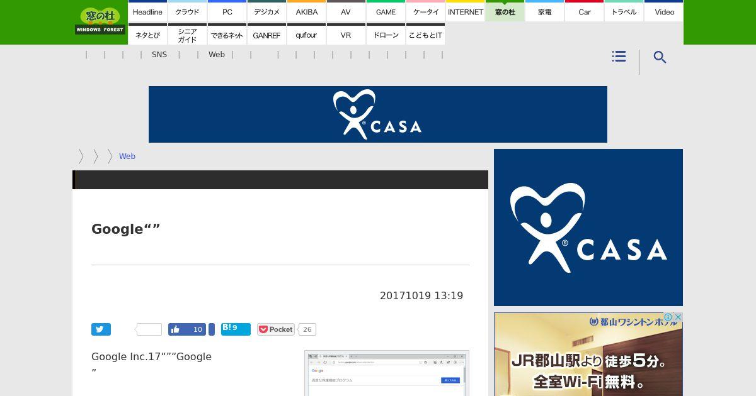Go to the GANREF site link
Screen dimensions: 756x396
tap(266, 35)
